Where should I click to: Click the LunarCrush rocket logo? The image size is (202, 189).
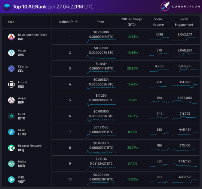(x=165, y=7)
